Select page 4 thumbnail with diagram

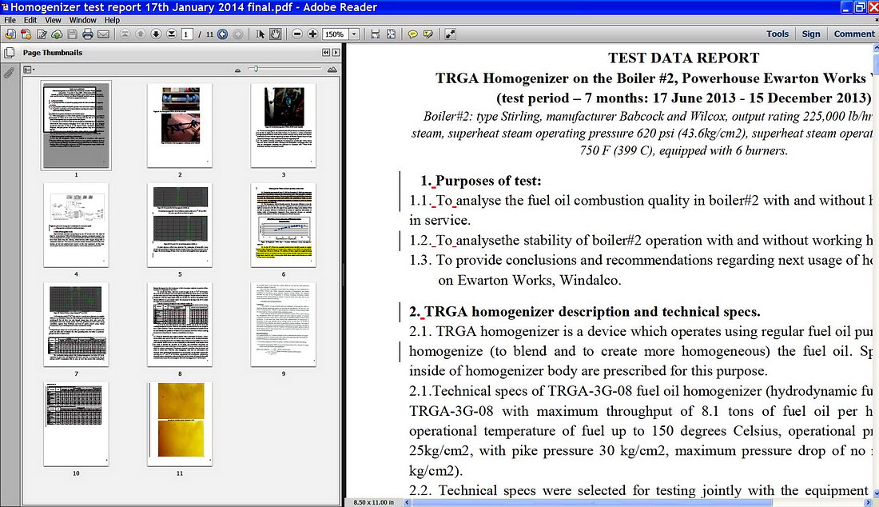coord(76,225)
